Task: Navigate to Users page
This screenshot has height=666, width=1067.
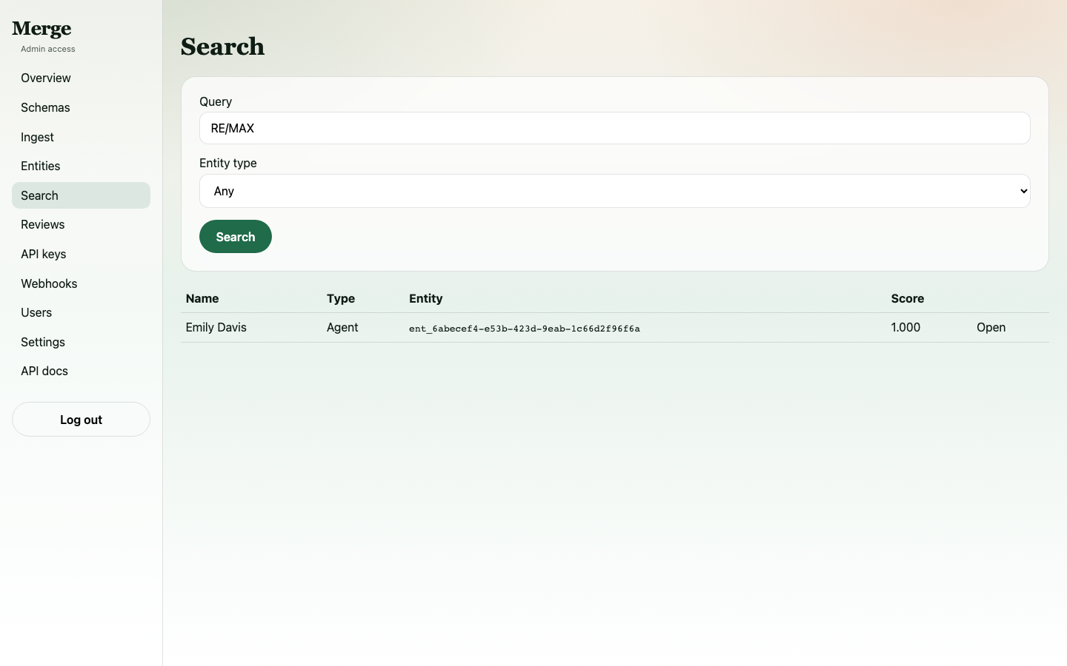Action: click(x=81, y=312)
